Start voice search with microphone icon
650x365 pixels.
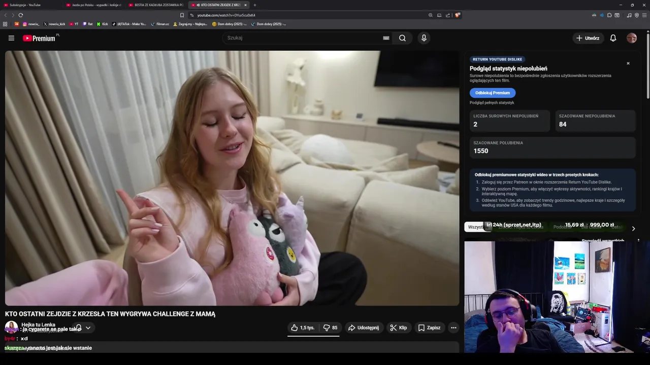(x=424, y=38)
